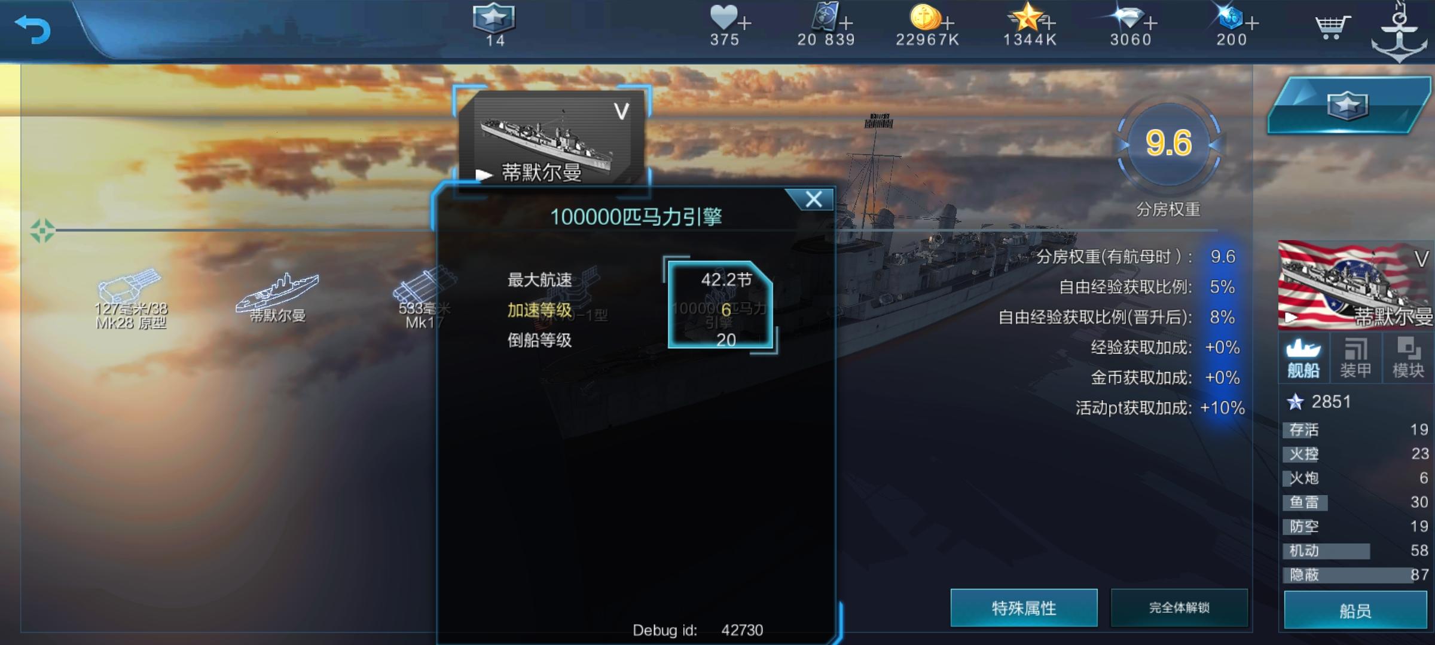
Task: Open the 船员 crew button
Action: (1355, 610)
